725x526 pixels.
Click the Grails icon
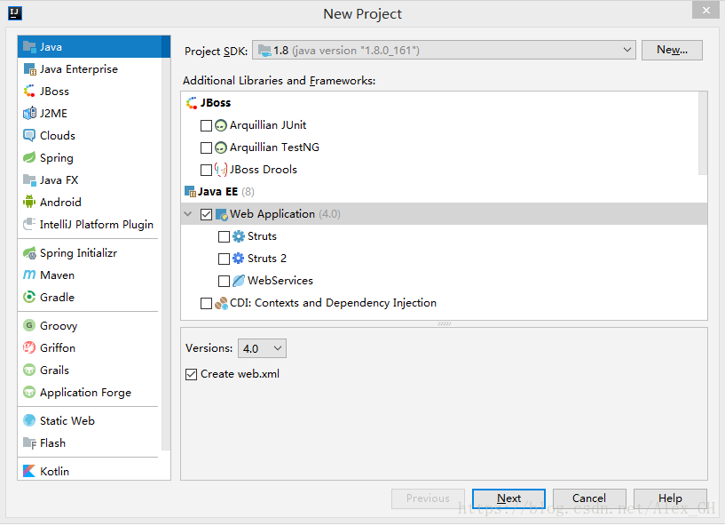pos(29,370)
